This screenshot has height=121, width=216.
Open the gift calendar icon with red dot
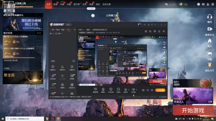click(146, 31)
